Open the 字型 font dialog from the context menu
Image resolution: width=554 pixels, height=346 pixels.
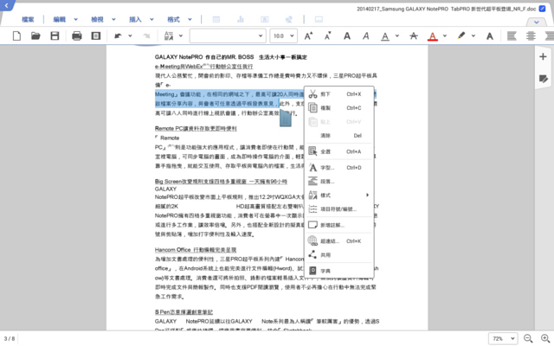[338, 168]
